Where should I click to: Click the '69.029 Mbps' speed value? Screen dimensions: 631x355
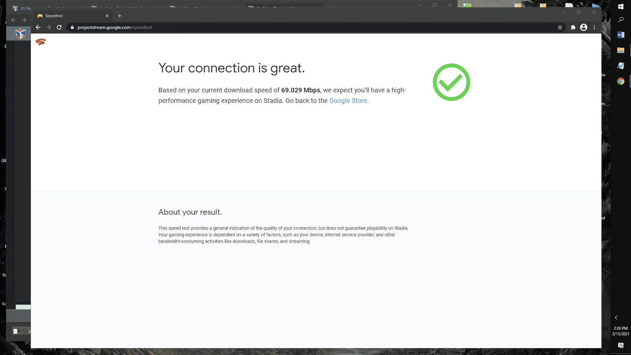301,90
